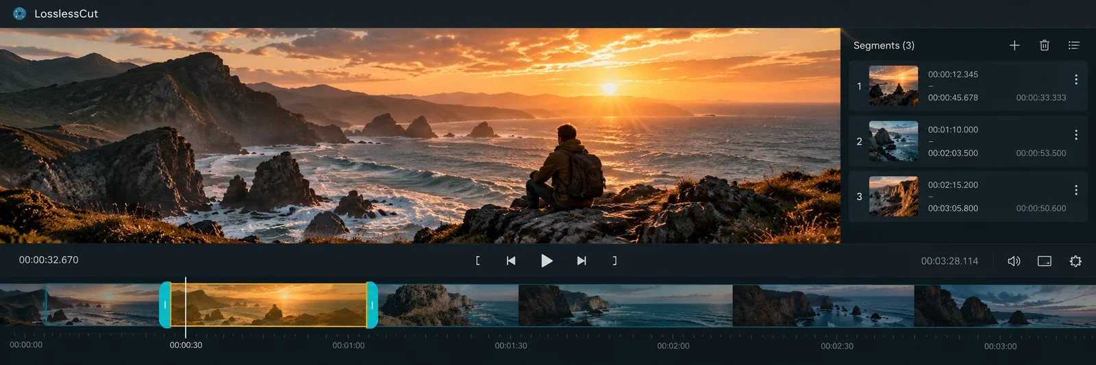
Task: Click segment 1 start time 00:00:12.345
Action: pos(953,75)
